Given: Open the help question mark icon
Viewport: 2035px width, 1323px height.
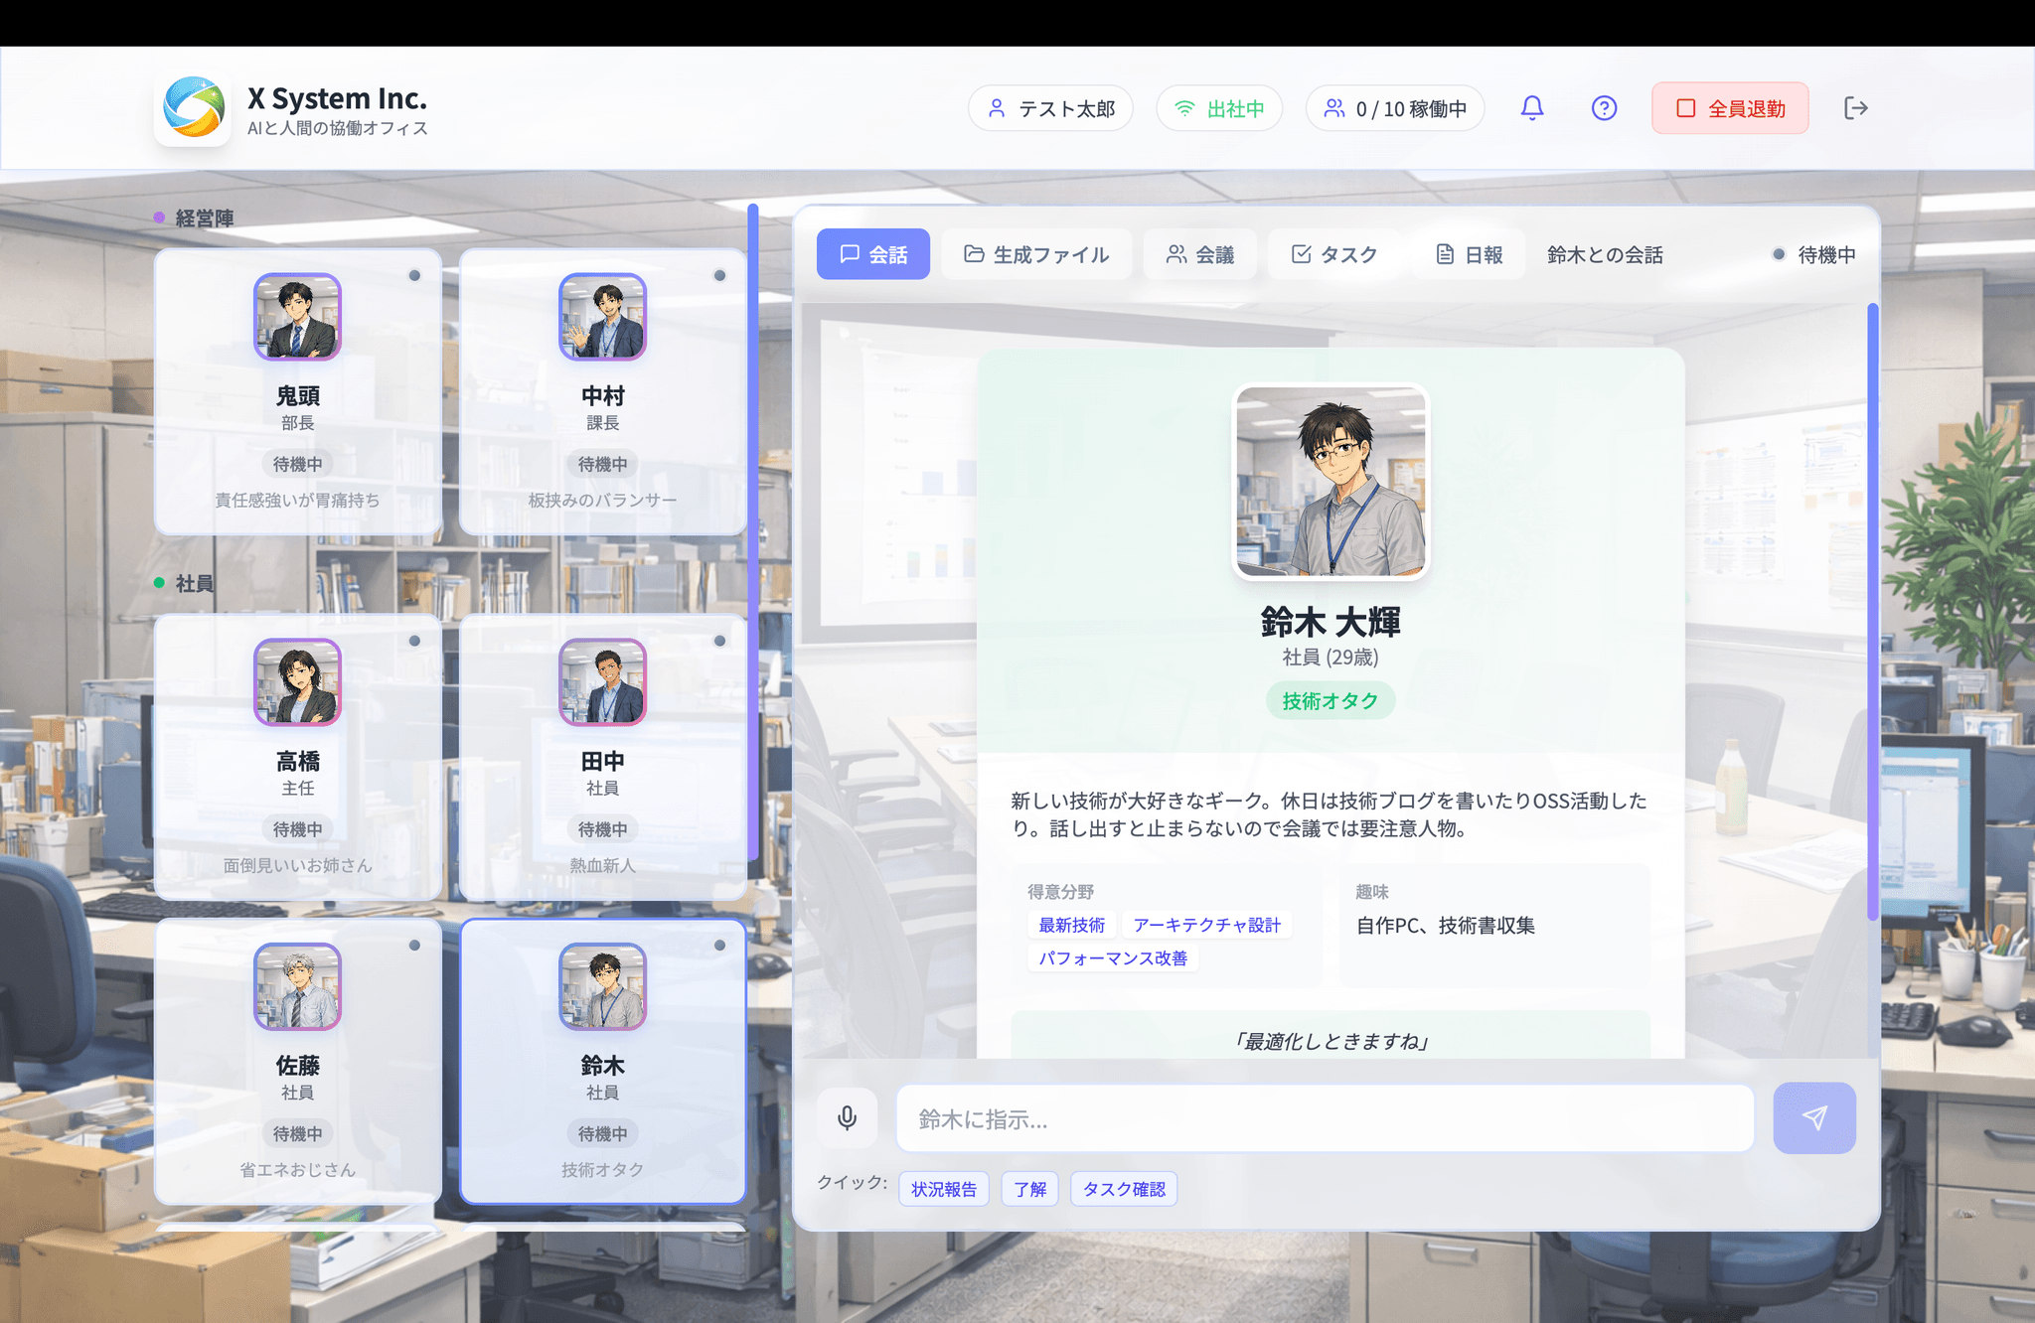Looking at the screenshot, I should [x=1604, y=108].
